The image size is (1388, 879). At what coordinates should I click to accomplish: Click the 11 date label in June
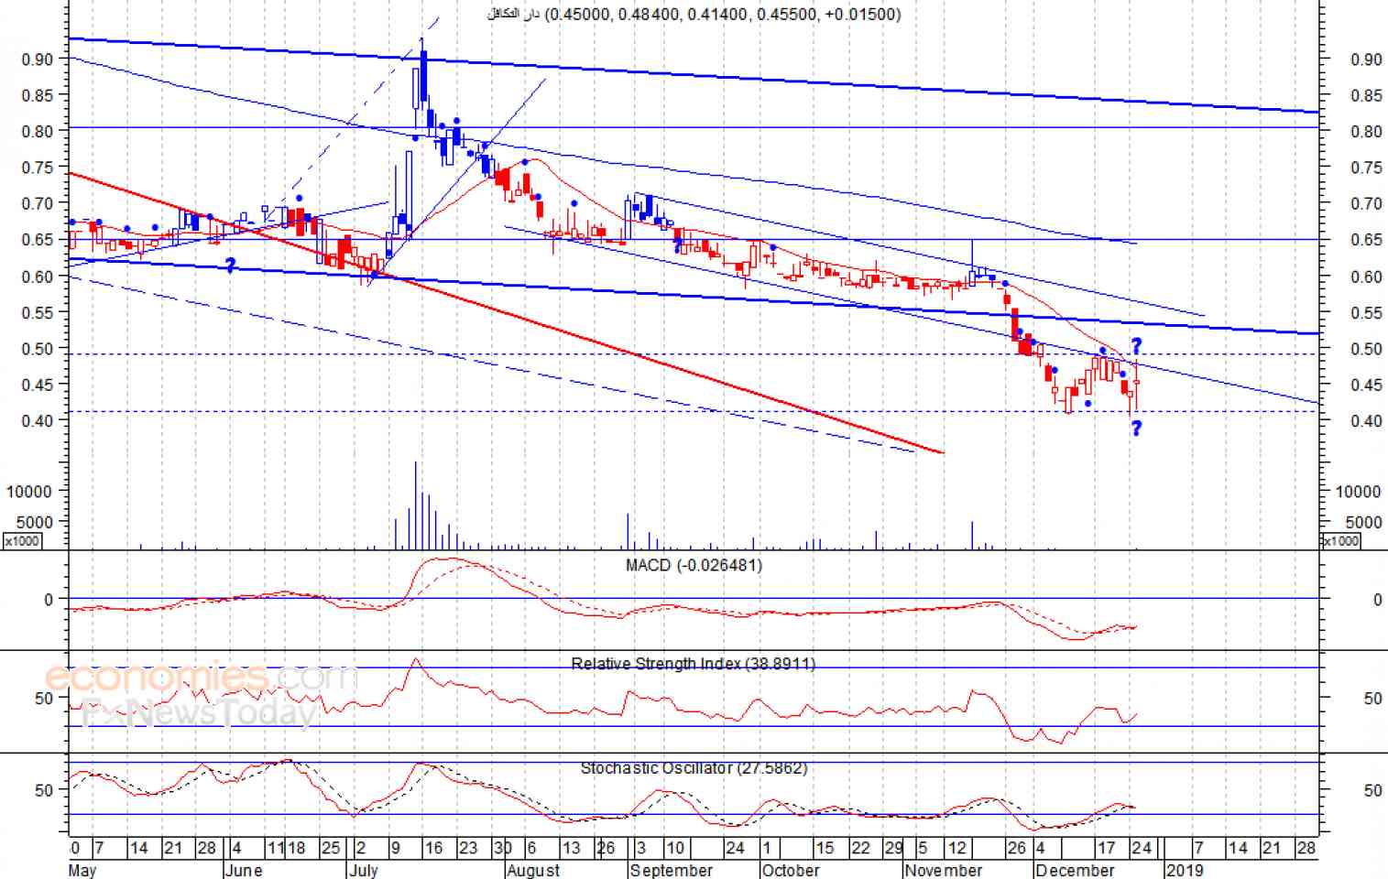[275, 848]
